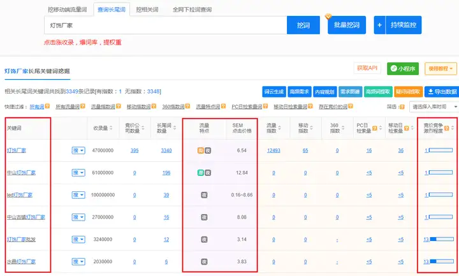Apply 所有词 quick filter
Image resolution: width=459 pixels, height=276 pixels.
pyautogui.click(x=37, y=106)
